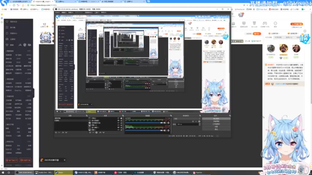Image resolution: width=312 pixels, height=175 pixels.
Task: Click the transition duration input field
Action: pos(188,124)
